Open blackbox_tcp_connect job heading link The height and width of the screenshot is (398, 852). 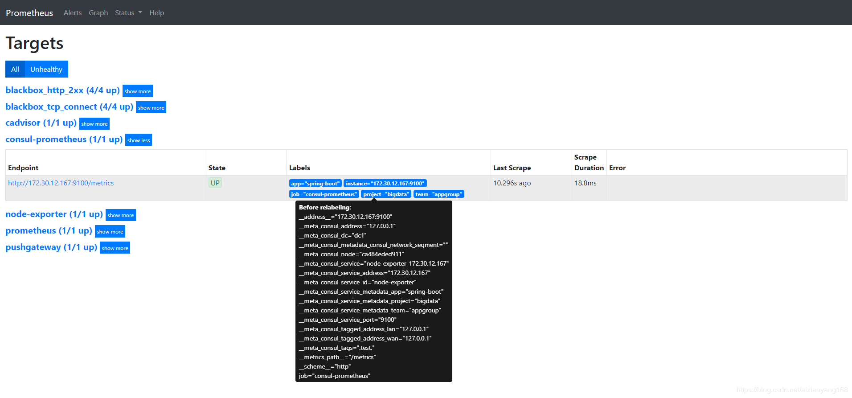(x=70, y=107)
